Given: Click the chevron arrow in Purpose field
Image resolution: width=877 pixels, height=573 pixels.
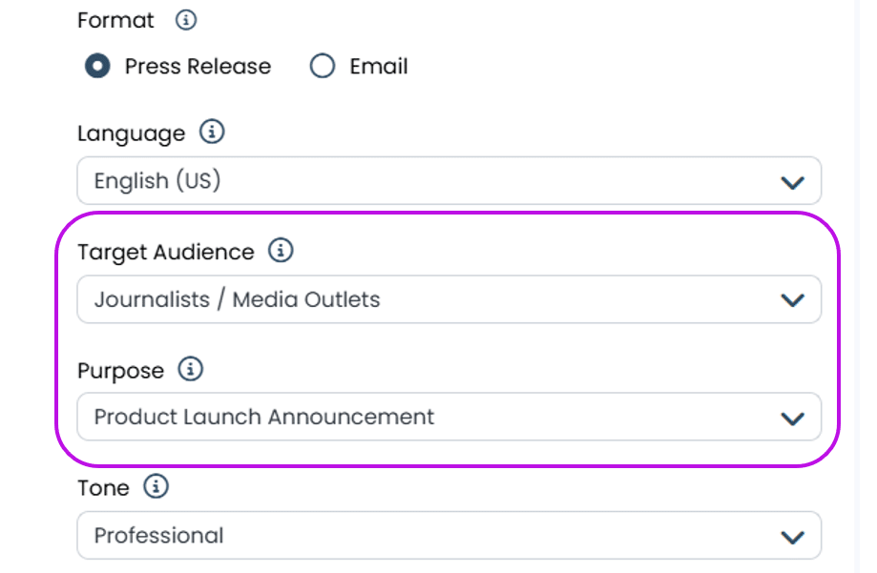Looking at the screenshot, I should (x=792, y=419).
